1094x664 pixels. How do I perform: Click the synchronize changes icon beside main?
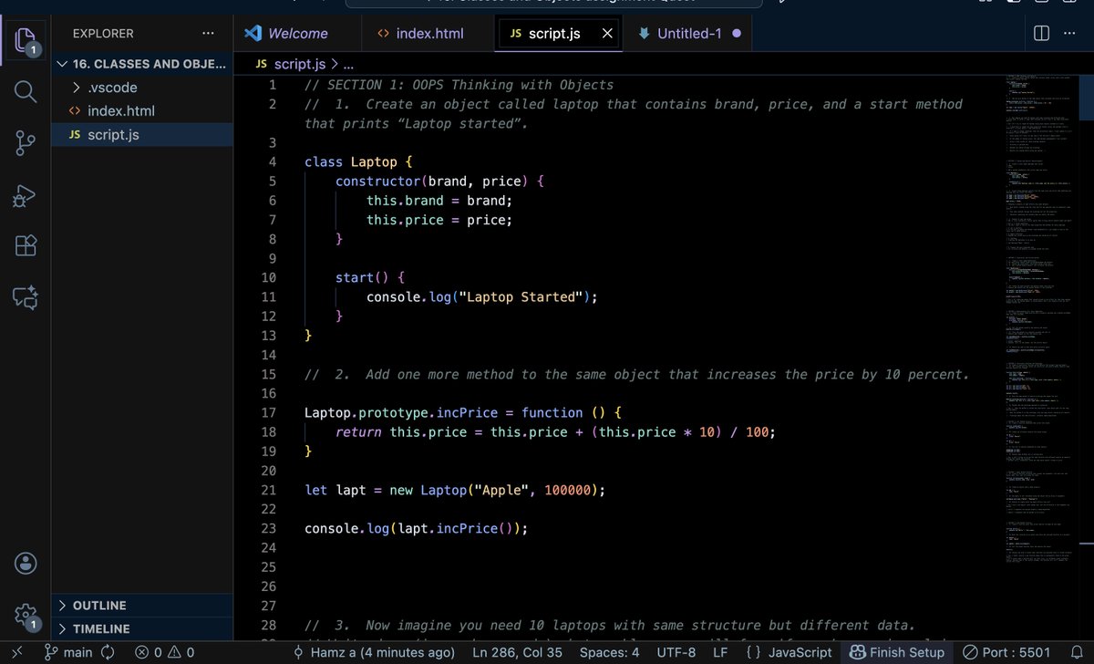108,652
